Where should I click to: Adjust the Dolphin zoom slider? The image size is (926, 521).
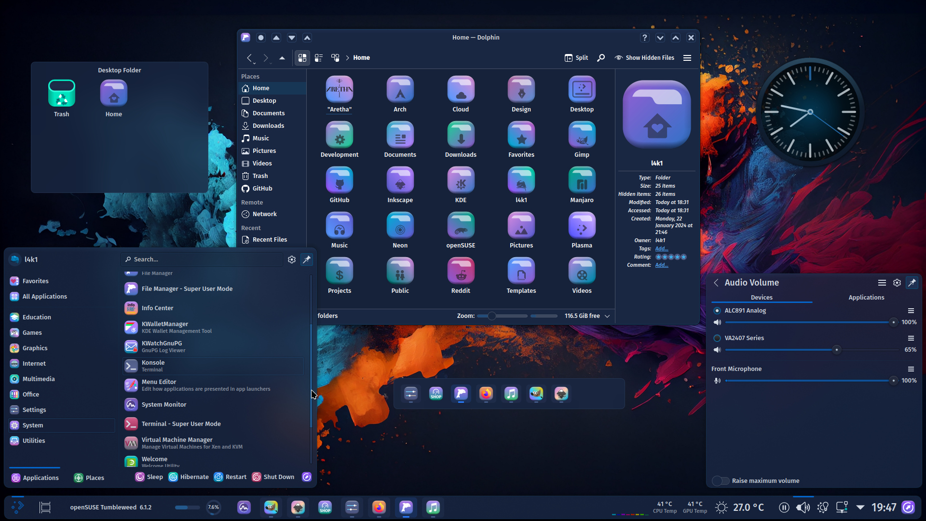click(502, 316)
